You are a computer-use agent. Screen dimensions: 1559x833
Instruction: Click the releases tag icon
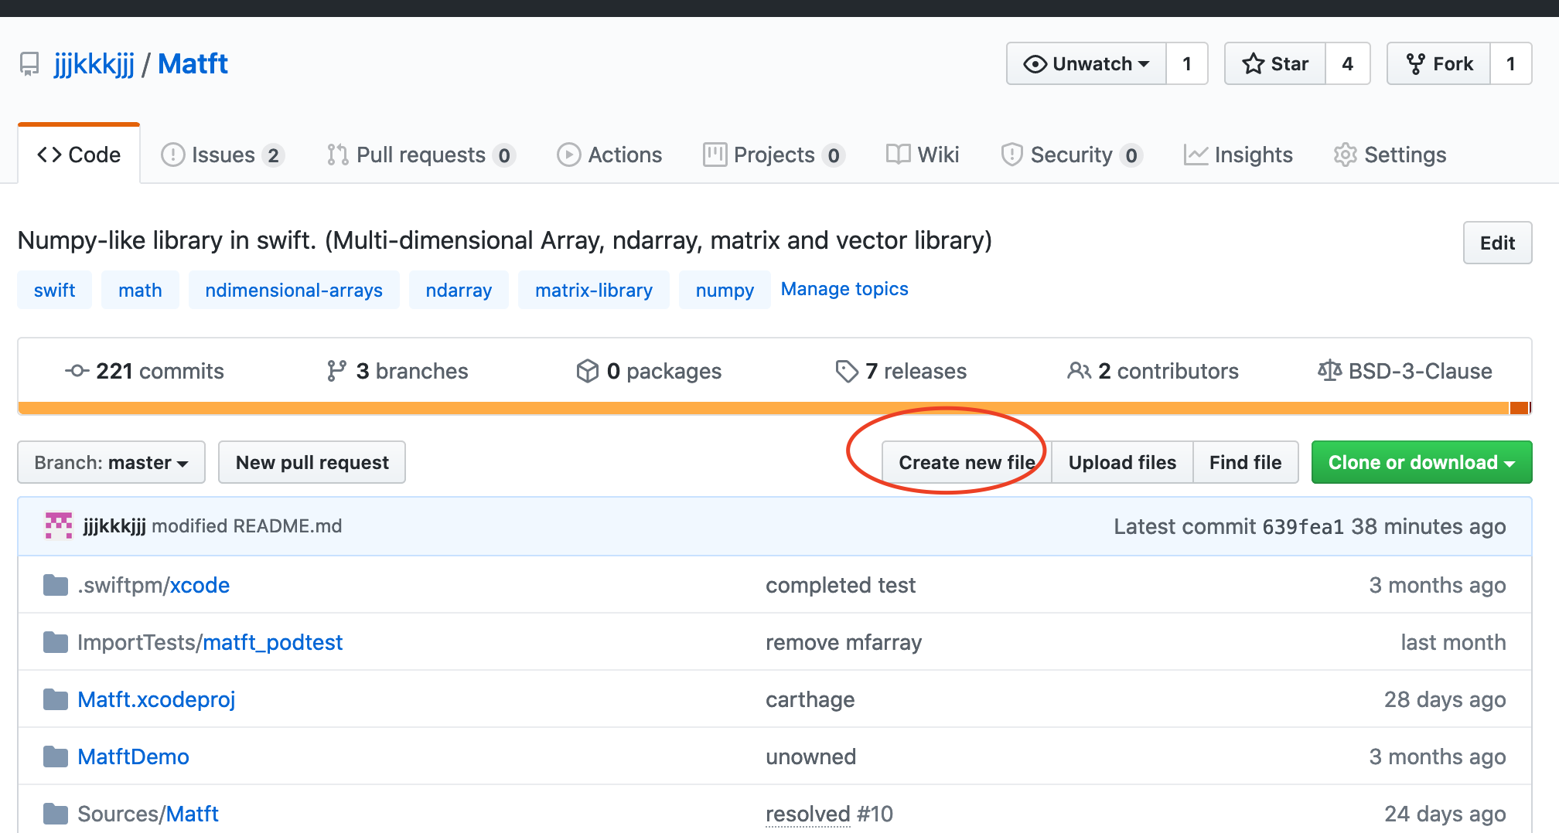click(847, 371)
